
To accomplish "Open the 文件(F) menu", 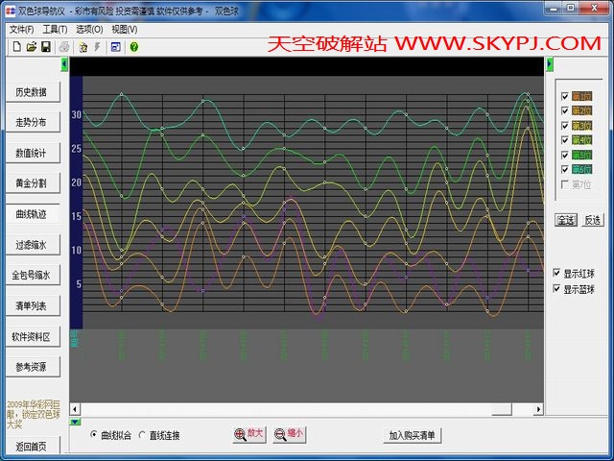I will 19,30.
